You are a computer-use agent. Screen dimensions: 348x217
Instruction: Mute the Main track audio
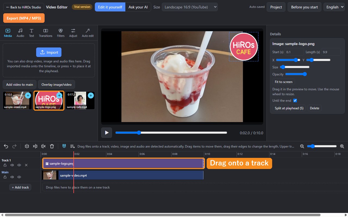tap(12, 177)
